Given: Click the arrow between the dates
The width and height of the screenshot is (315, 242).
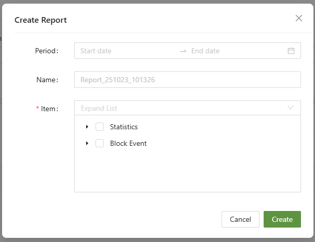Looking at the screenshot, I should point(183,51).
